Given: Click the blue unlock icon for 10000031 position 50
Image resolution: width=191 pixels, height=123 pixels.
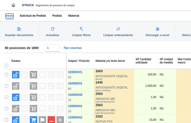Looking at the screenshot, I should [16, 75].
